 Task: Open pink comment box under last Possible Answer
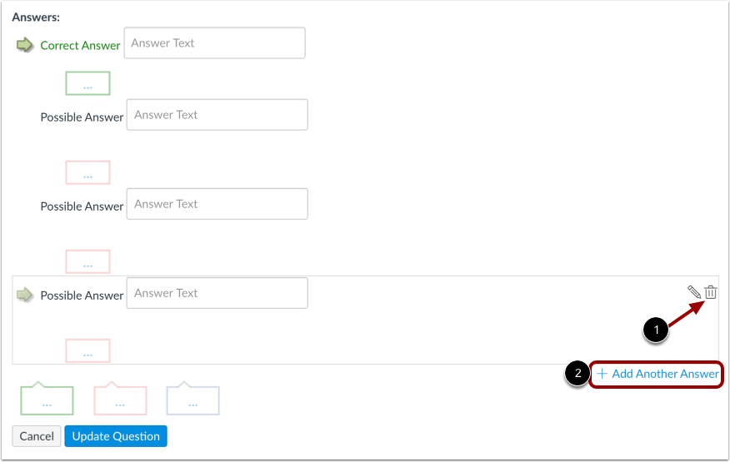[87, 350]
